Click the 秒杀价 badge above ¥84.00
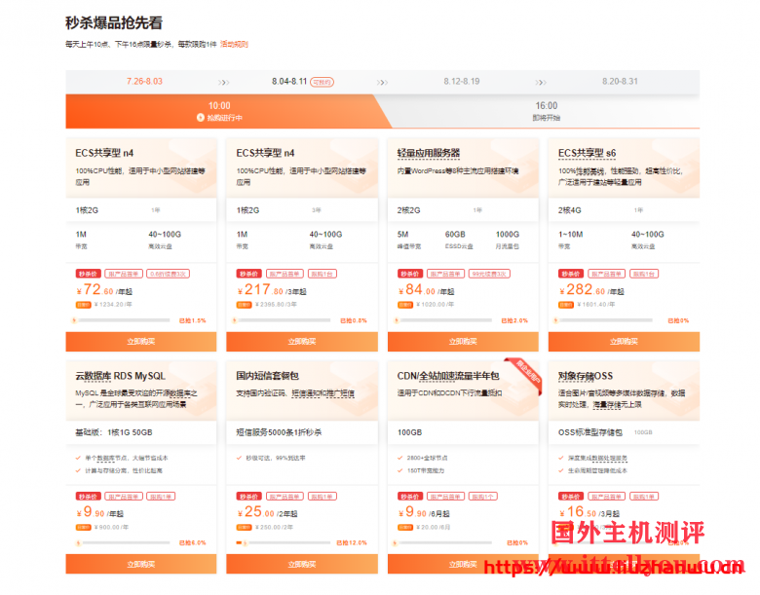The image size is (760, 595). coord(410,274)
